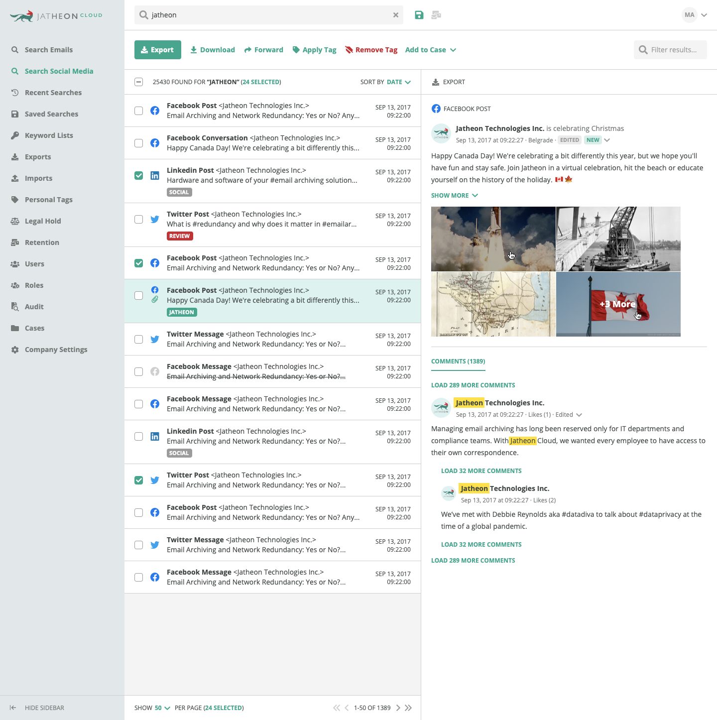Expand the Edited chevron on first comment
This screenshot has width=717, height=720.
pos(579,415)
